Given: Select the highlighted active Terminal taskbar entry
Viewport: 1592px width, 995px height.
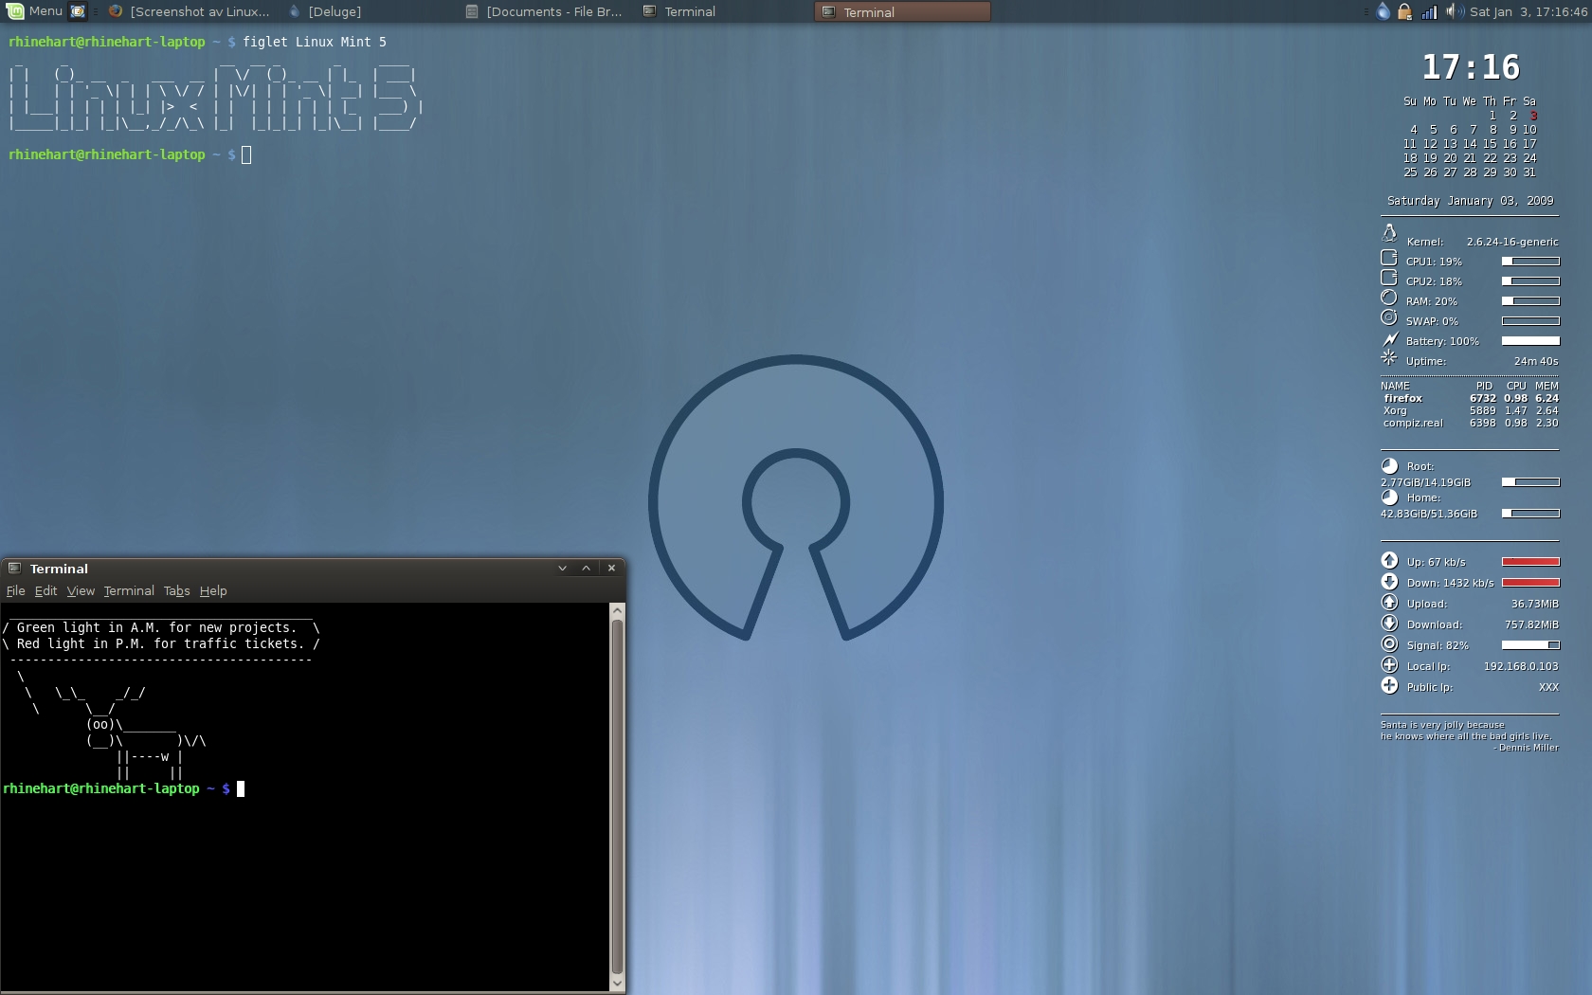Looking at the screenshot, I should (x=902, y=11).
